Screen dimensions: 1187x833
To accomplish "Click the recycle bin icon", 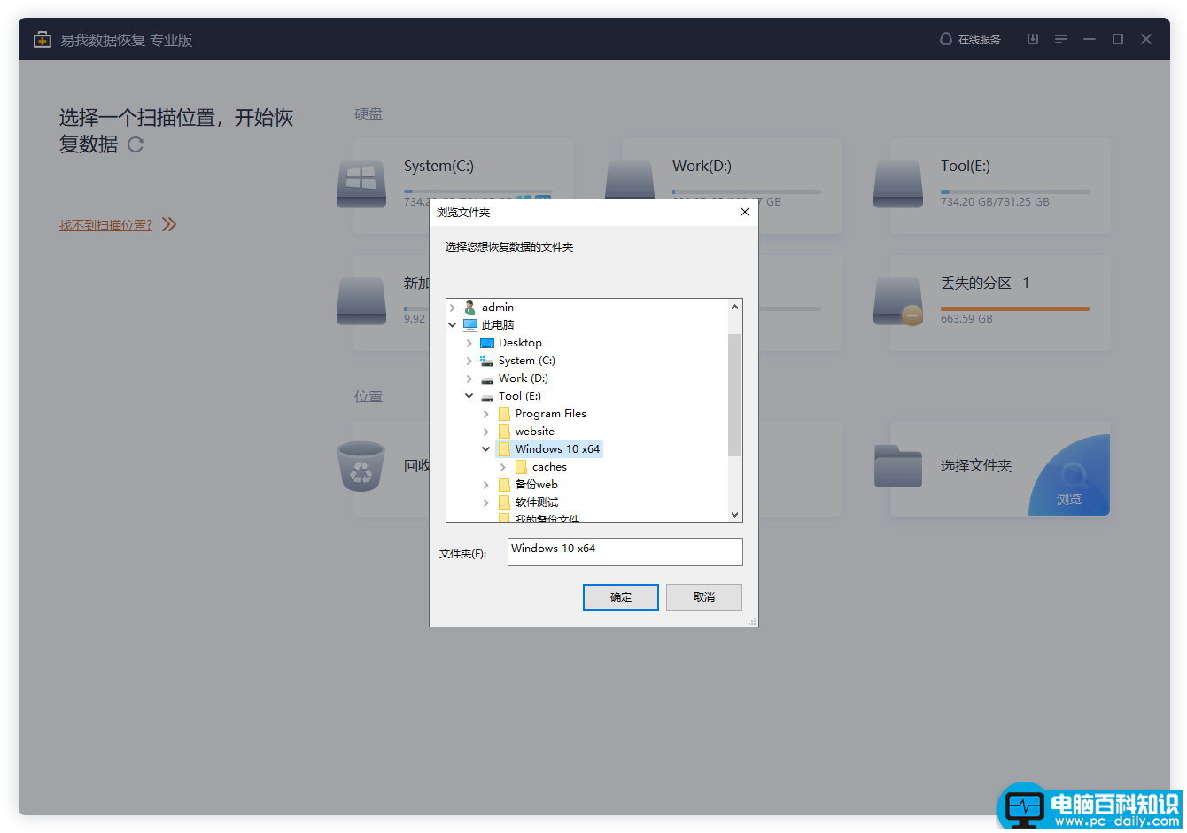I will pos(361,466).
